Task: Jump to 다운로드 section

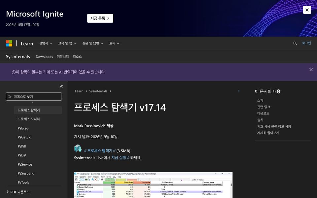Action: 263,113
